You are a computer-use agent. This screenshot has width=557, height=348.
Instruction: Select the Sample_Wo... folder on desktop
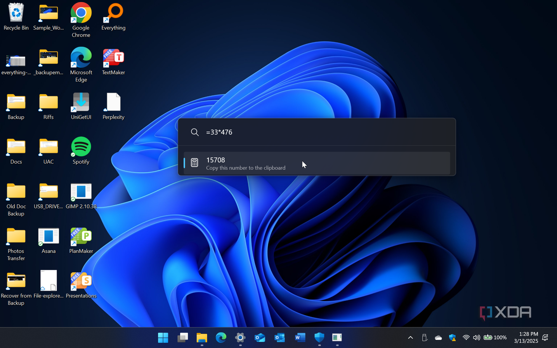click(49, 17)
